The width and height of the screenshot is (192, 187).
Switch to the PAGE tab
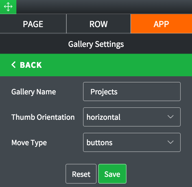point(33,24)
